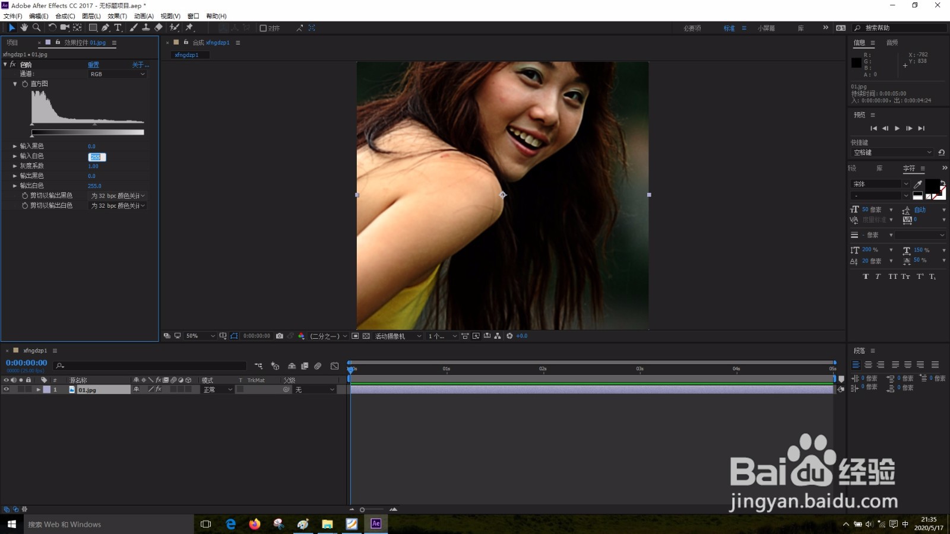Enable the 对齐 snapping checkbox

tap(263, 28)
